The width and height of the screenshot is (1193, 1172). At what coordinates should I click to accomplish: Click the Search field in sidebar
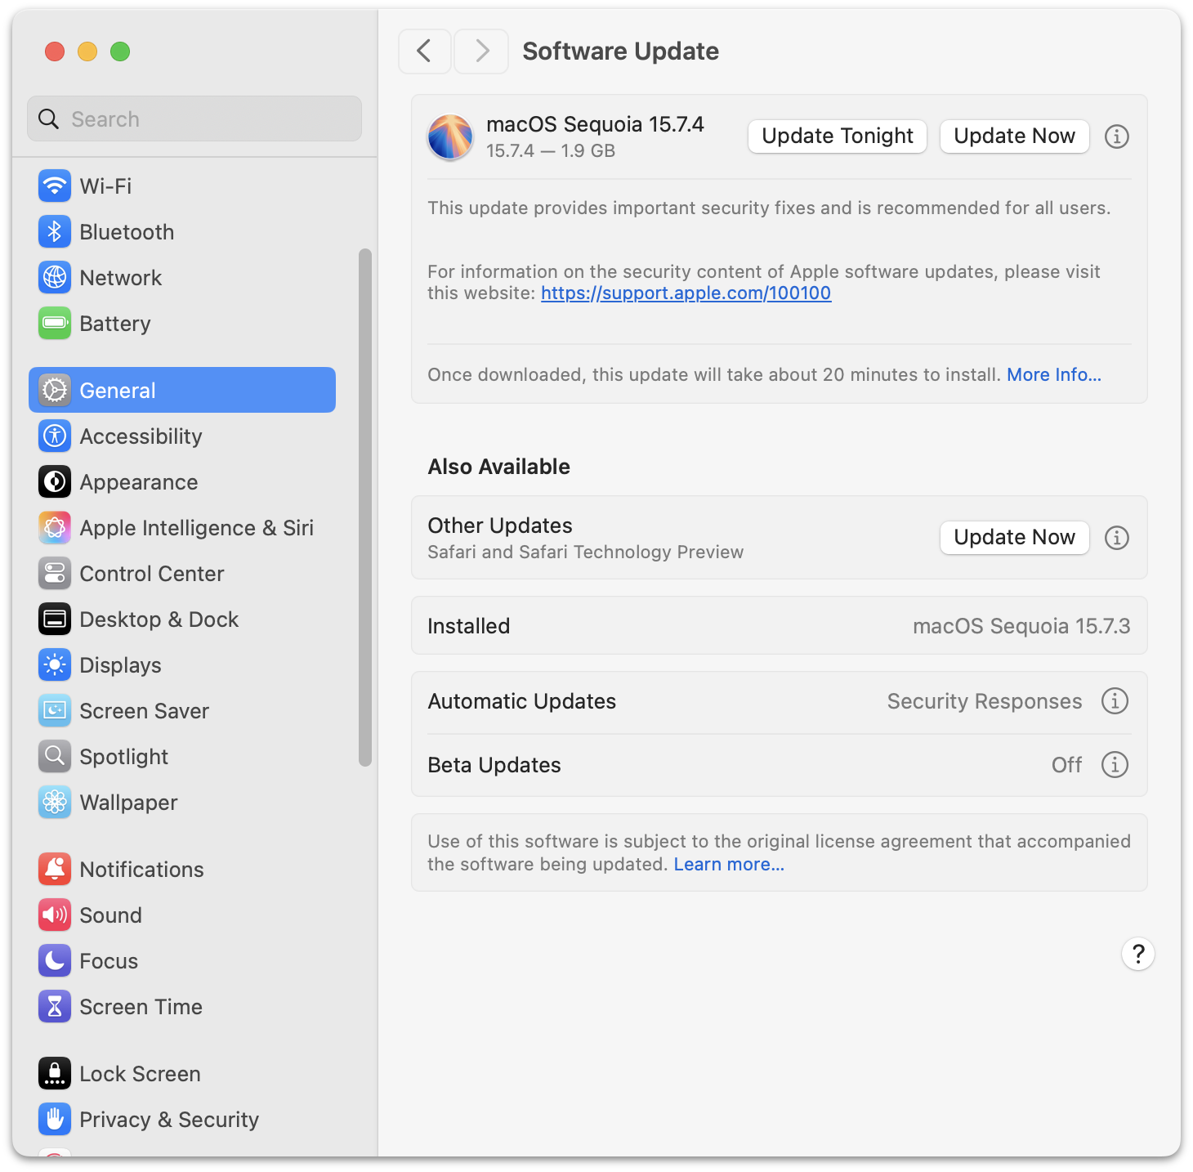pos(194,119)
